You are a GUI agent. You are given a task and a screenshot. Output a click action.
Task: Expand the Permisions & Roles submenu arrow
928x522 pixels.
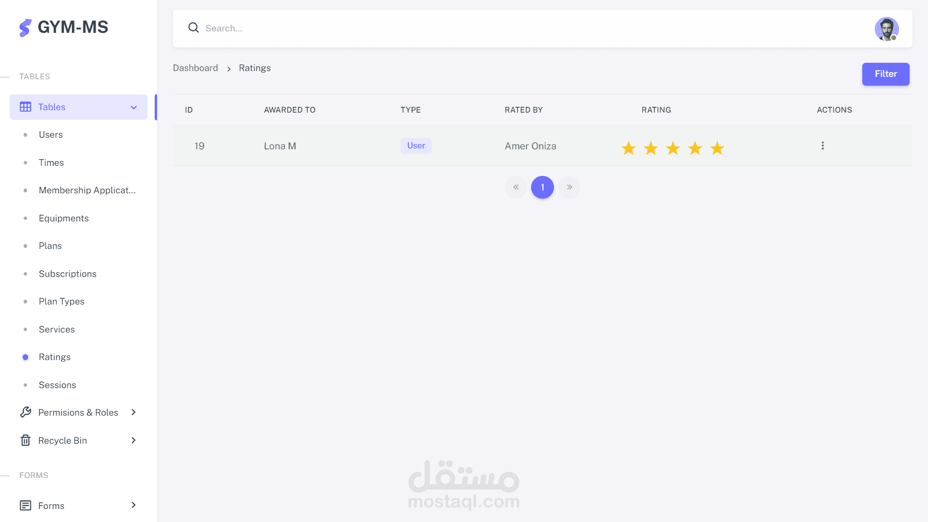point(134,412)
